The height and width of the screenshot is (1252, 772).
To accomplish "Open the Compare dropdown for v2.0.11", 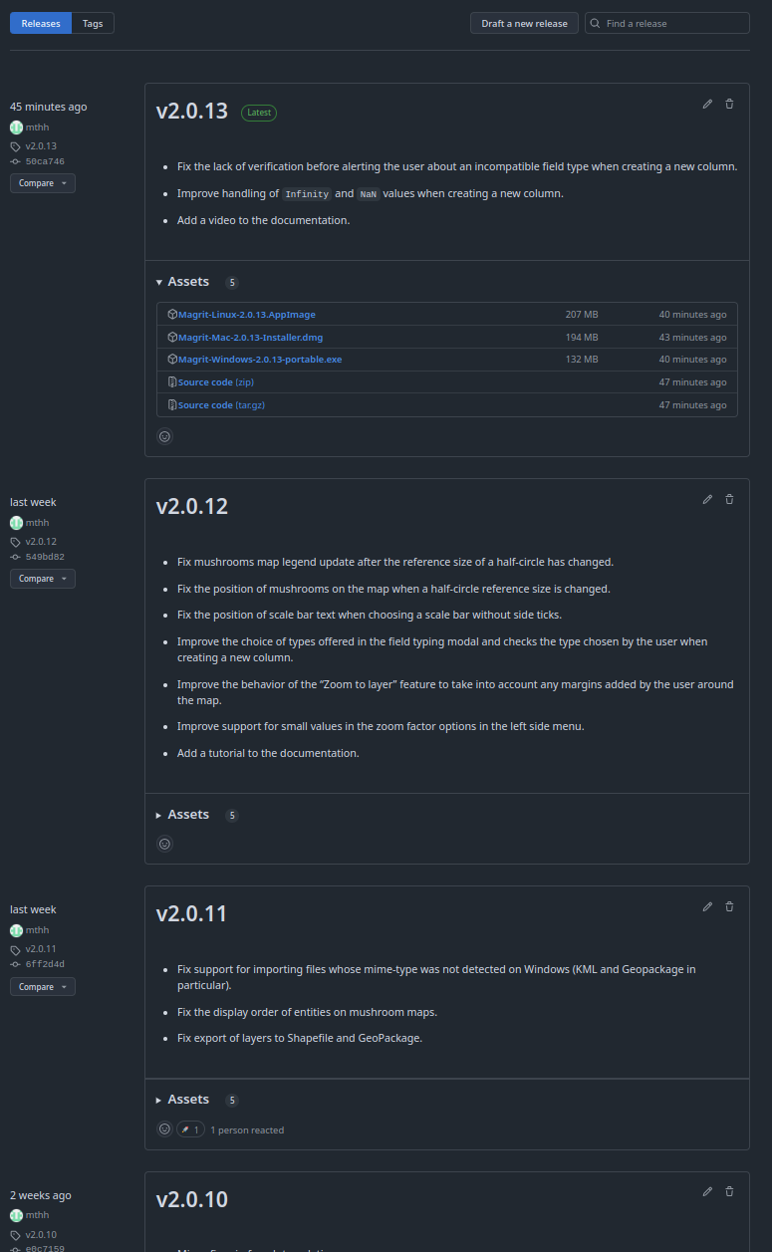I will click(43, 987).
